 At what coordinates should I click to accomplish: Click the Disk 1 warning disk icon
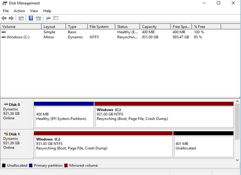click(x=6, y=134)
